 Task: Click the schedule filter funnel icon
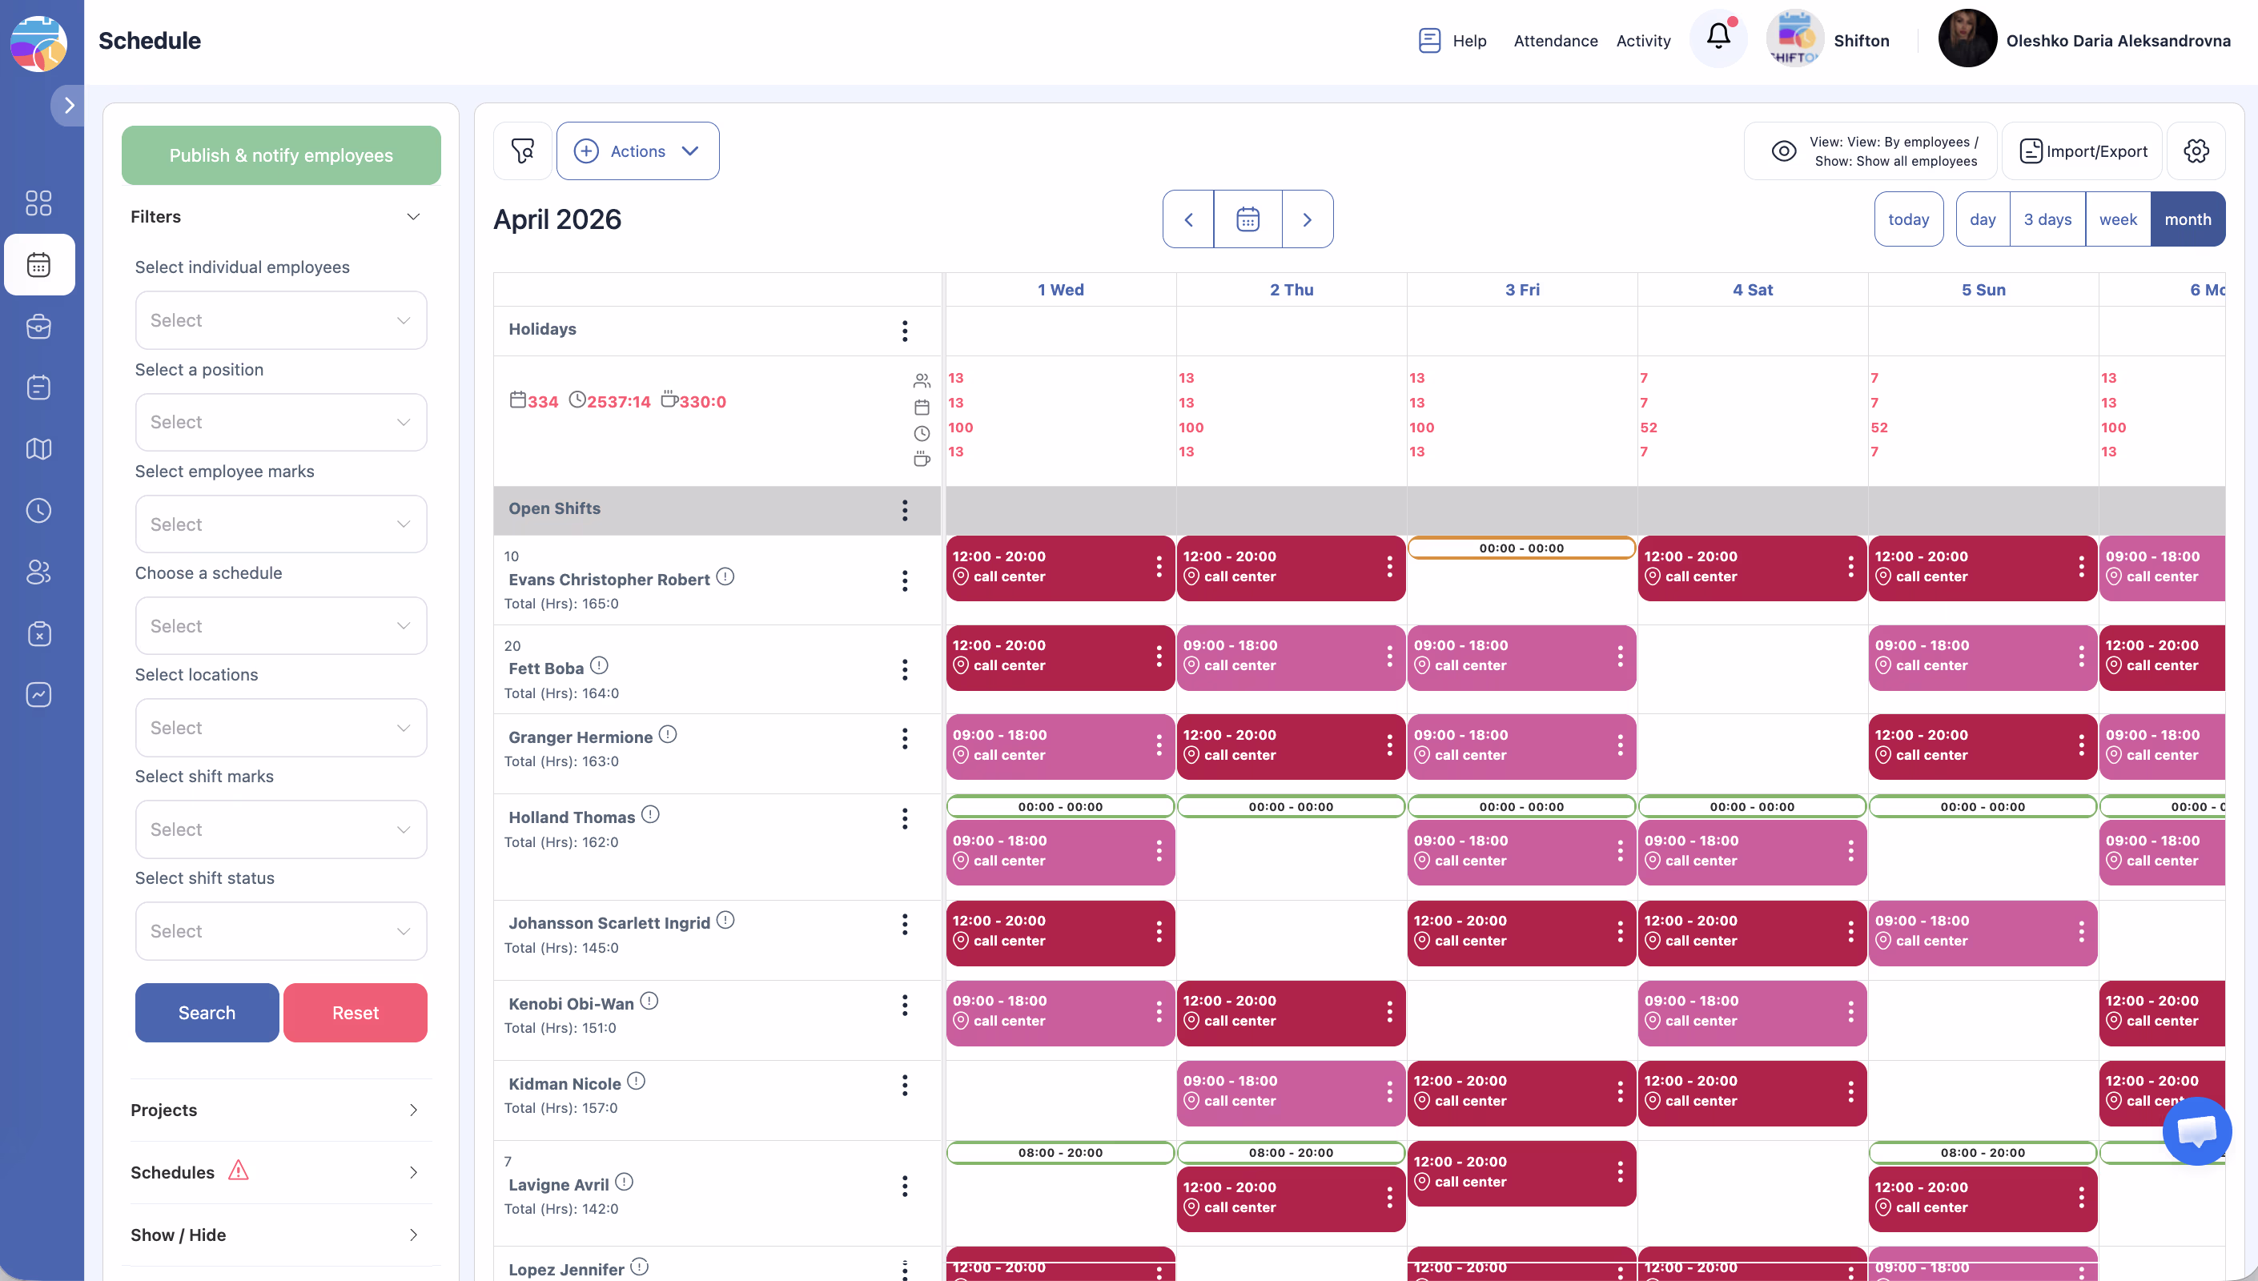(x=523, y=151)
